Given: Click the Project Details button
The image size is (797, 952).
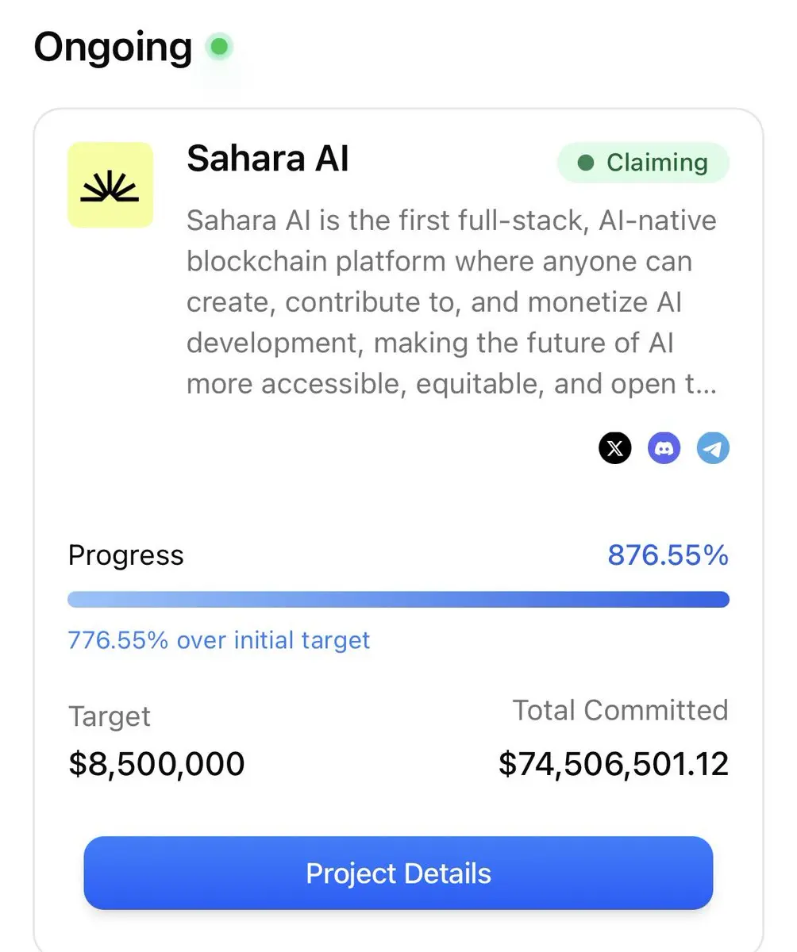Looking at the screenshot, I should point(398,873).
